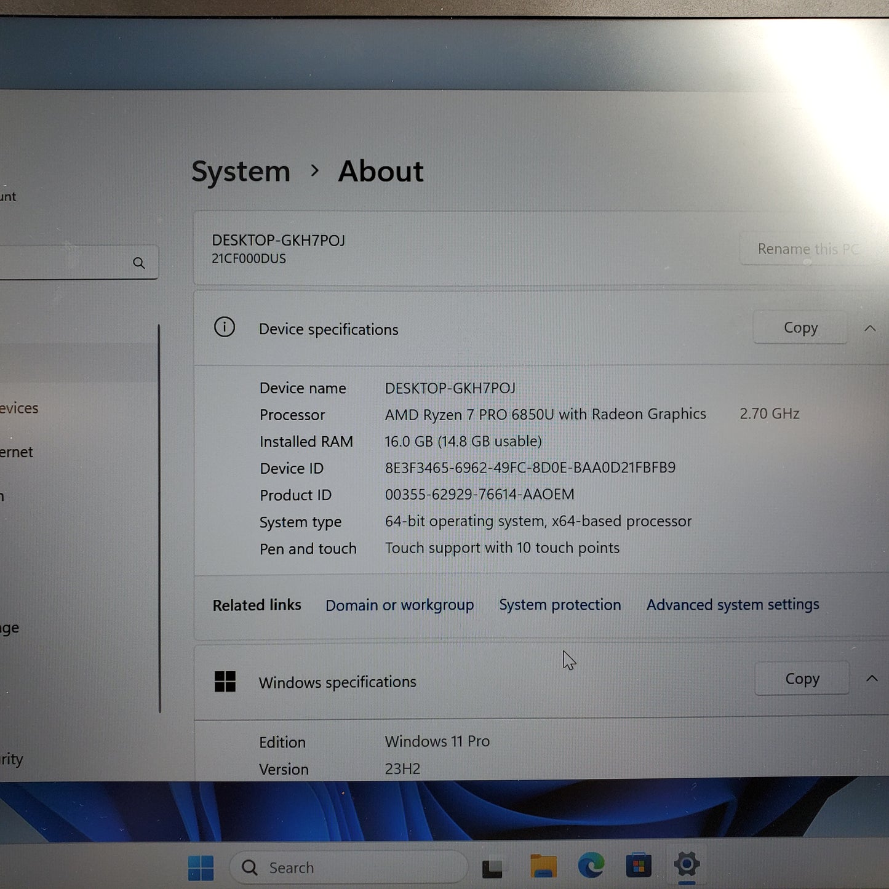
Task: Open Network & internet settings
Action: 17,452
